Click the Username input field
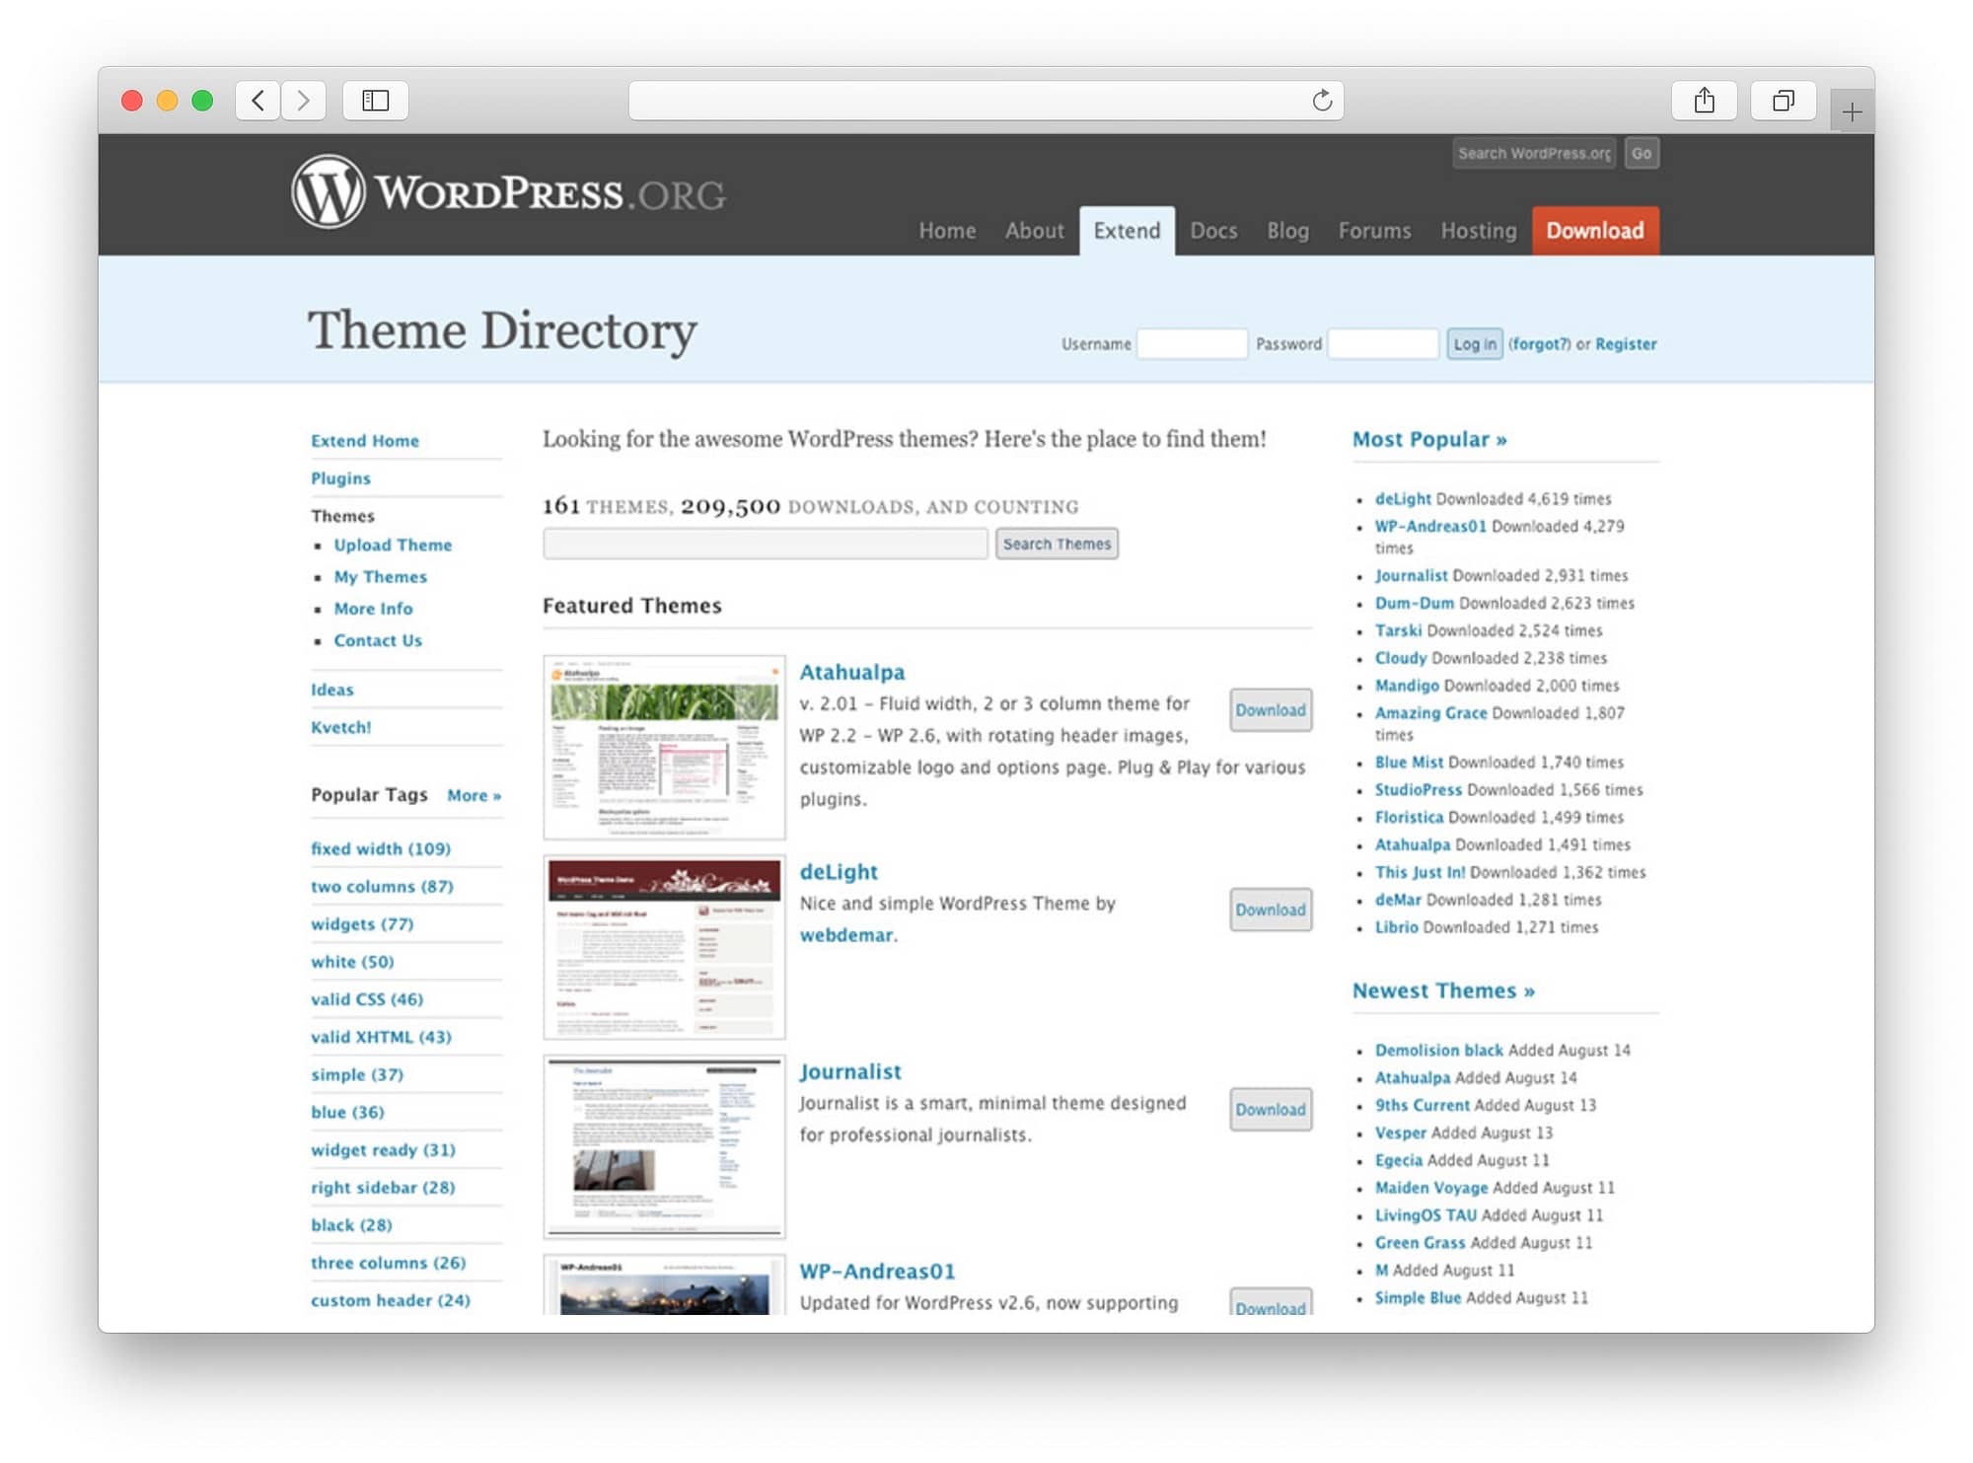 pyautogui.click(x=1192, y=344)
